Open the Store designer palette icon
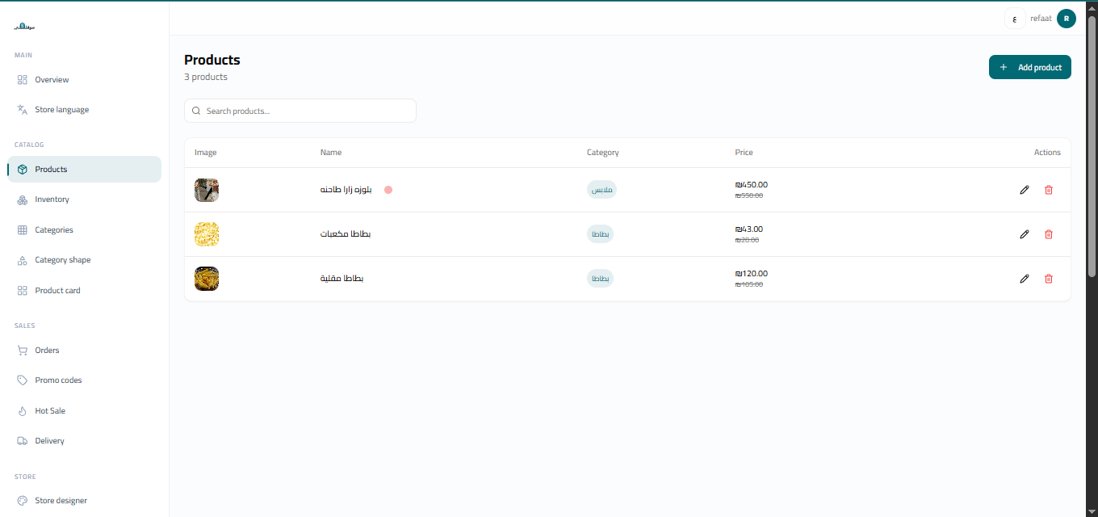 click(x=23, y=501)
